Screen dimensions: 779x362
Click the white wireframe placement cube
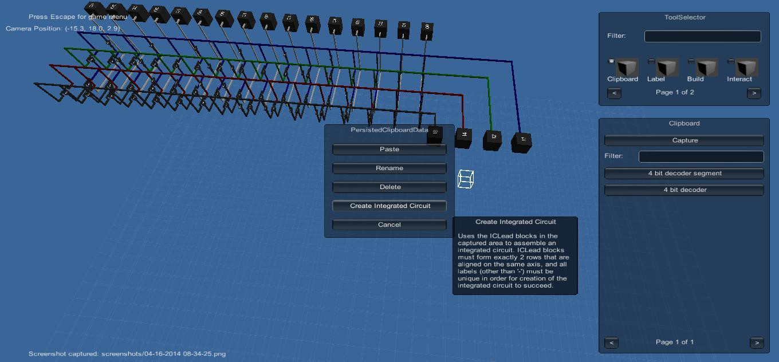466,179
